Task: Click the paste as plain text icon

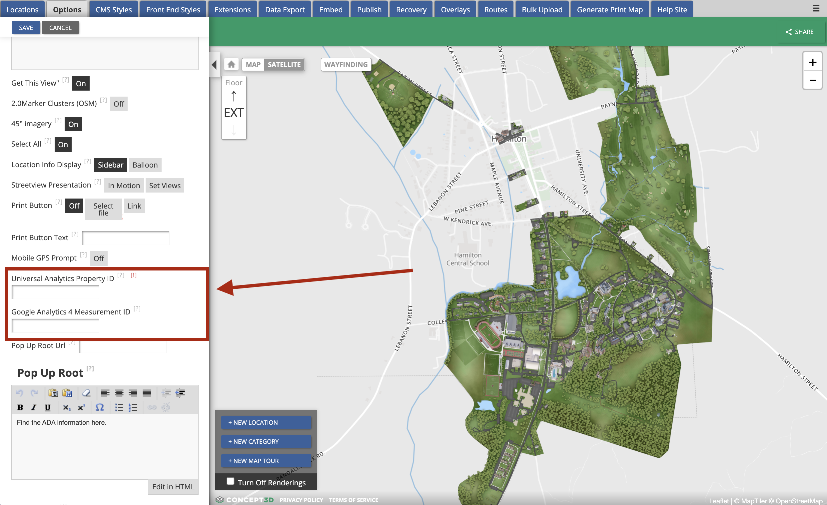Action: click(x=53, y=393)
